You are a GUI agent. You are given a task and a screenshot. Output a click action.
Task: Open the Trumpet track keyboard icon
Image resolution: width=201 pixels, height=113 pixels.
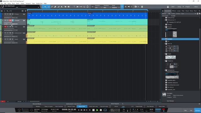[x=24, y=20]
